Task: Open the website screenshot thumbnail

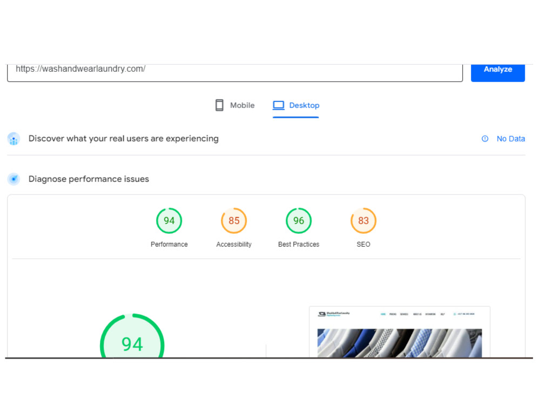Action: 400,332
